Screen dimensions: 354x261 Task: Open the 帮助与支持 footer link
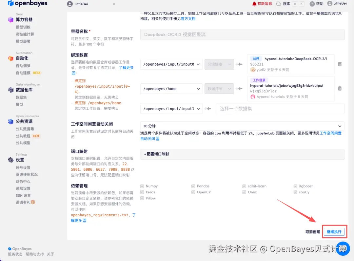(x=34, y=254)
